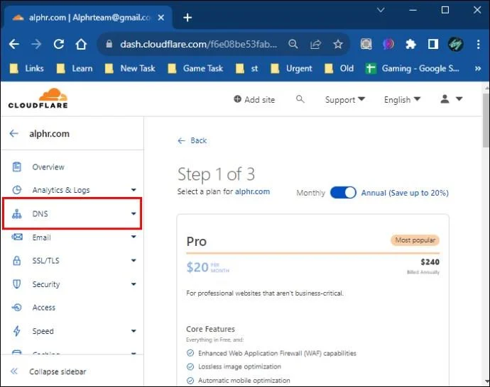Click the Most popular badge
The image size is (490, 387).
click(x=415, y=240)
